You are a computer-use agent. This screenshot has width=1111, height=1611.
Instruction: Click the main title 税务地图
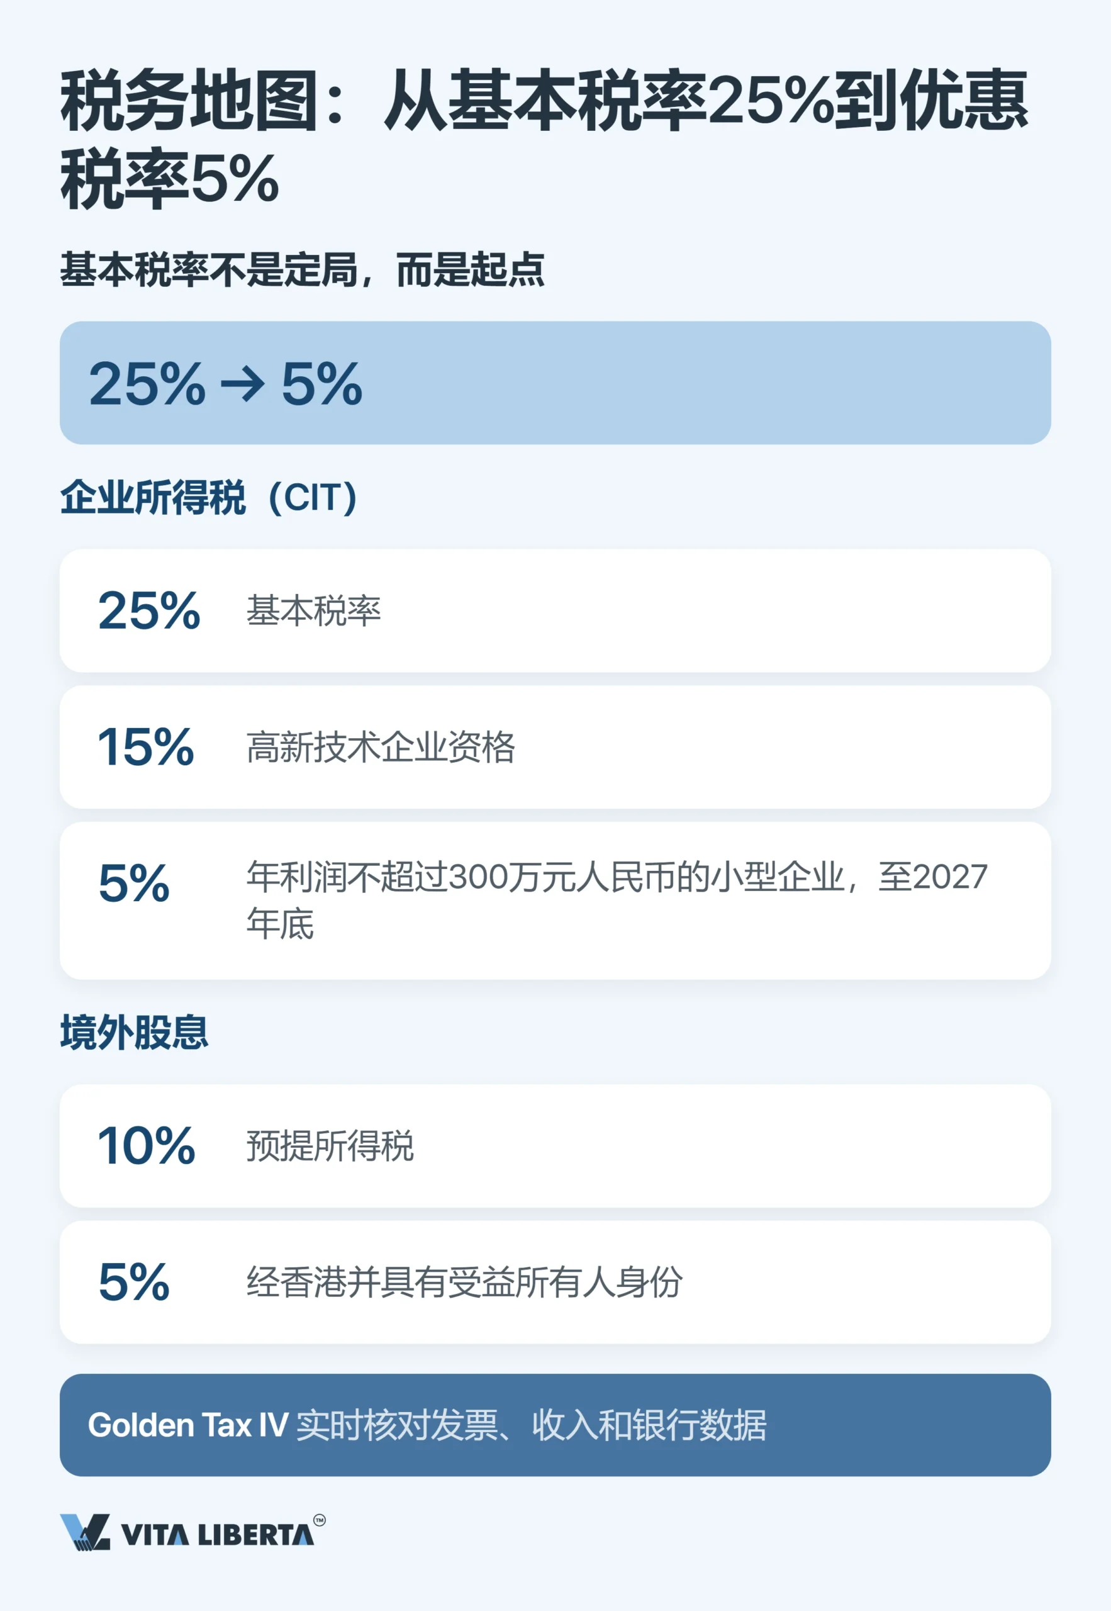pos(544,139)
